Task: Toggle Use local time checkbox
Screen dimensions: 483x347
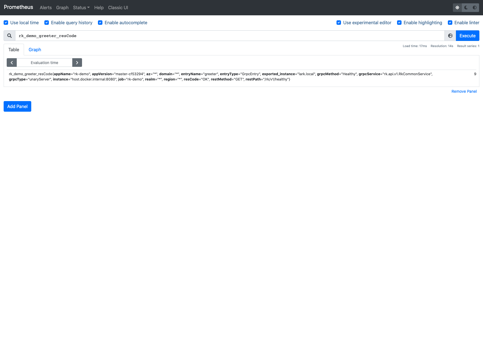Action: point(6,23)
